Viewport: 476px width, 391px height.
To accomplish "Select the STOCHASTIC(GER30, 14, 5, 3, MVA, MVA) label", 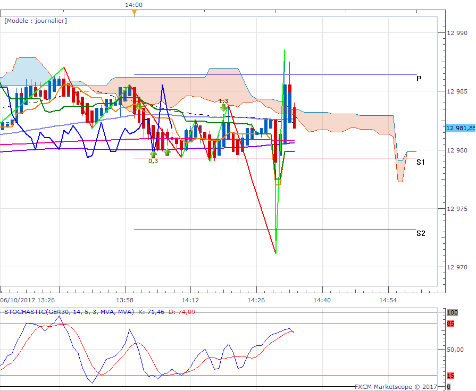I will pyautogui.click(x=69, y=312).
